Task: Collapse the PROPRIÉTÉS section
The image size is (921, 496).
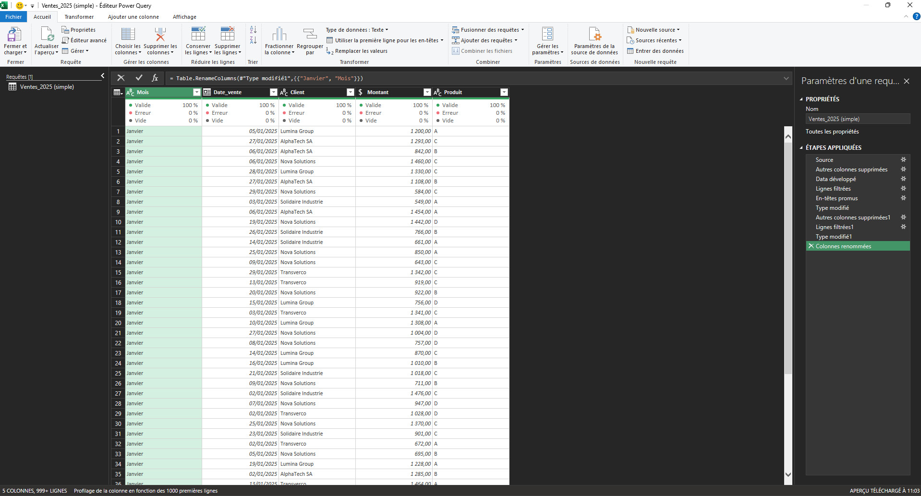Action: (801, 99)
